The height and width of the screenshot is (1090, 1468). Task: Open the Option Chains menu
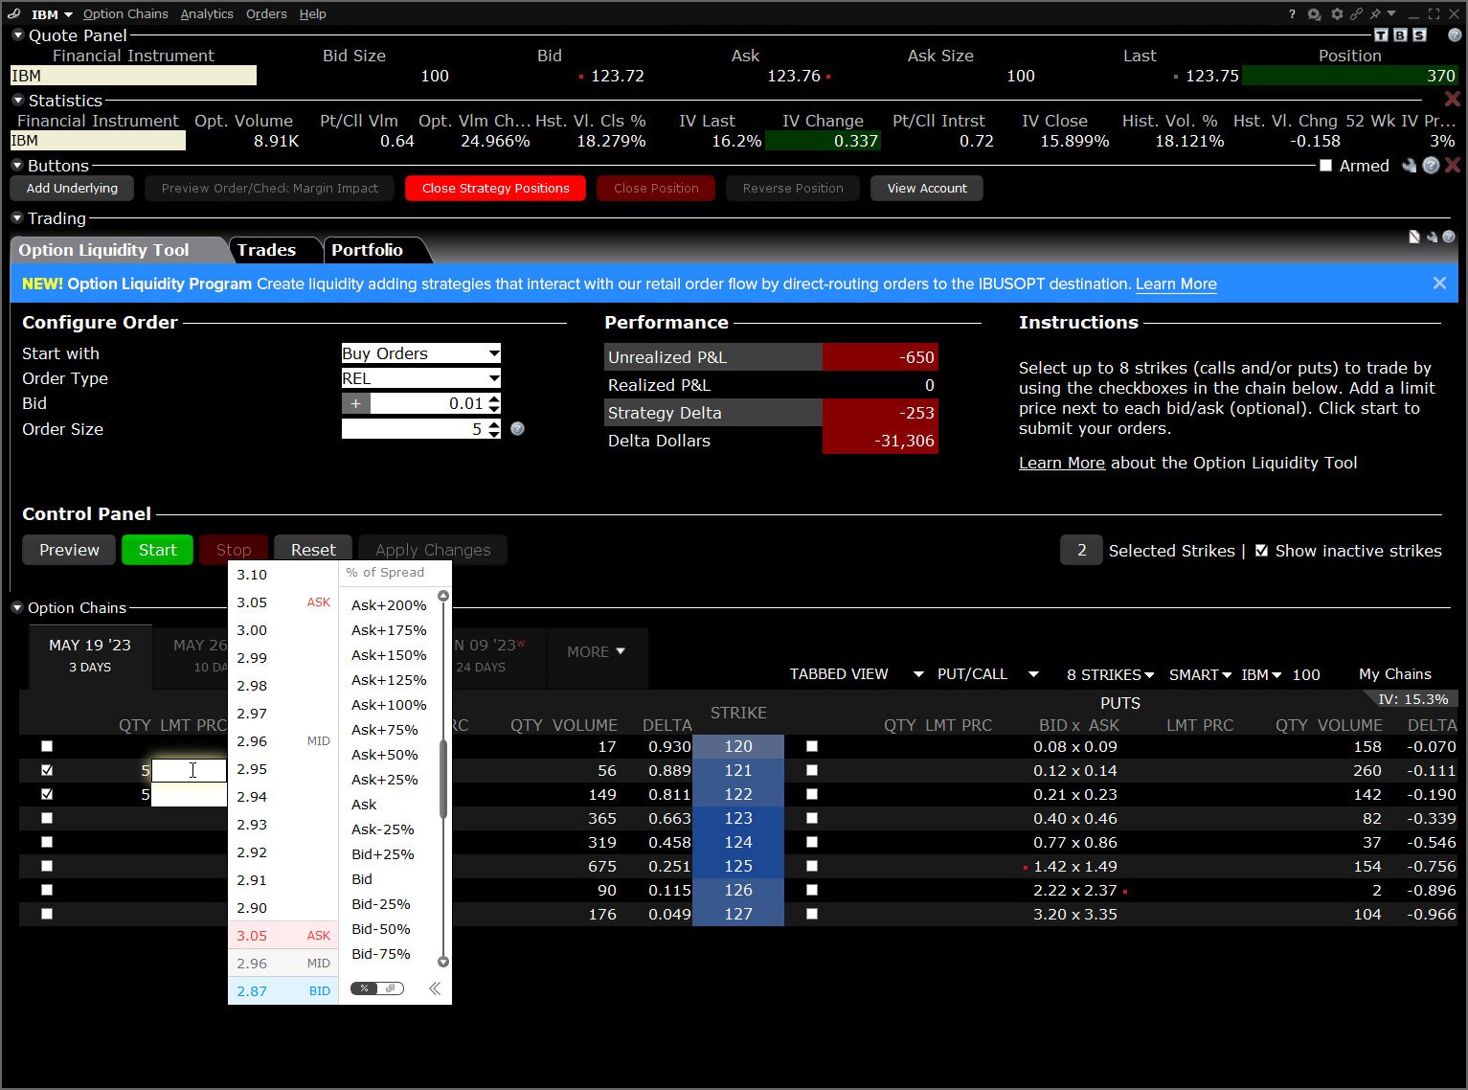coord(125,13)
